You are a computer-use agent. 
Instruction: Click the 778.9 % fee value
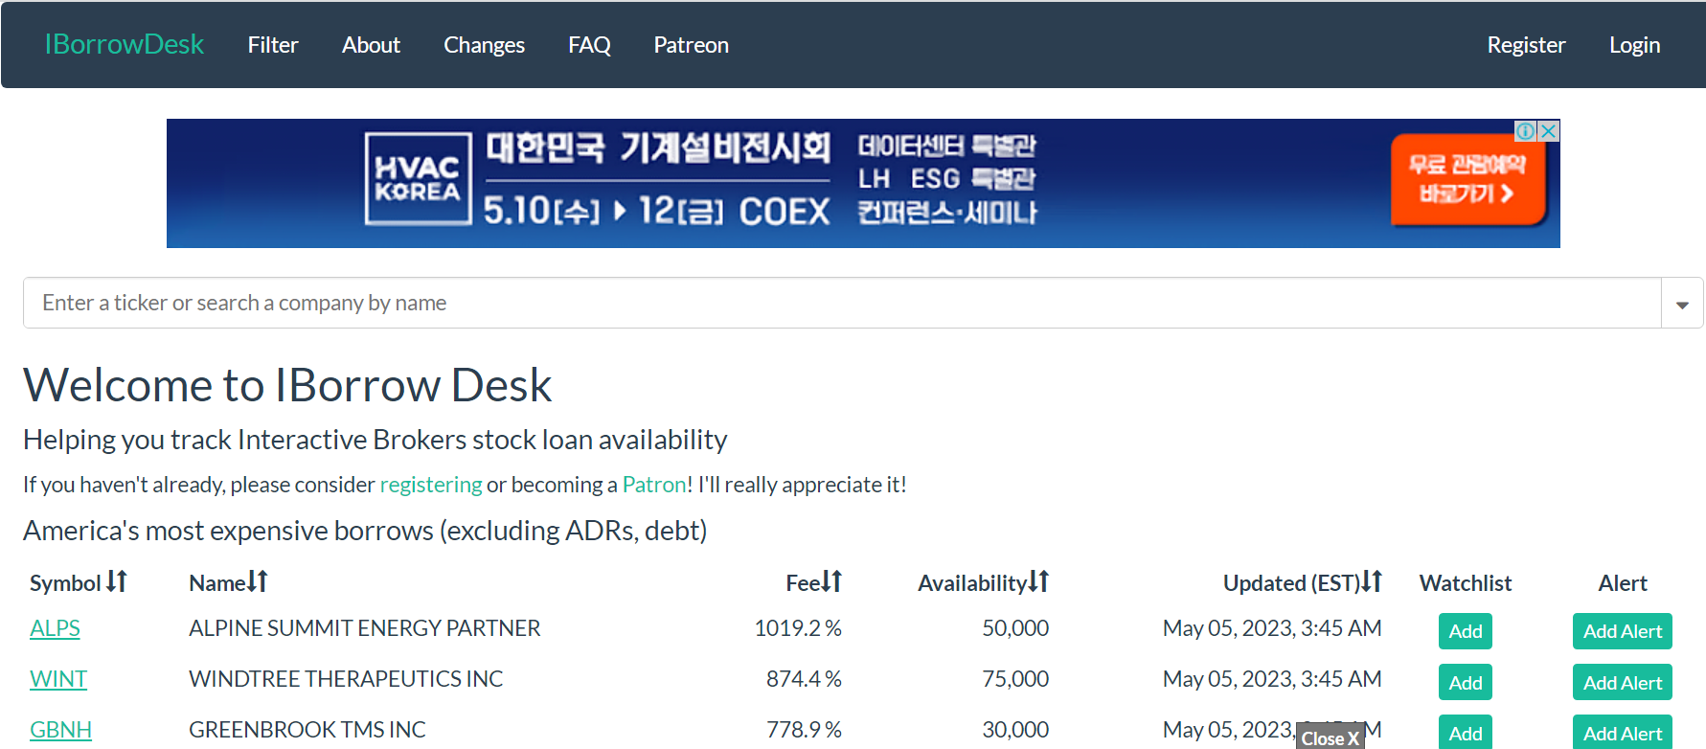(804, 730)
